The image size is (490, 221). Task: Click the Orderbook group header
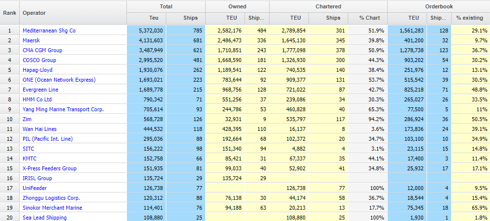[x=438, y=6]
